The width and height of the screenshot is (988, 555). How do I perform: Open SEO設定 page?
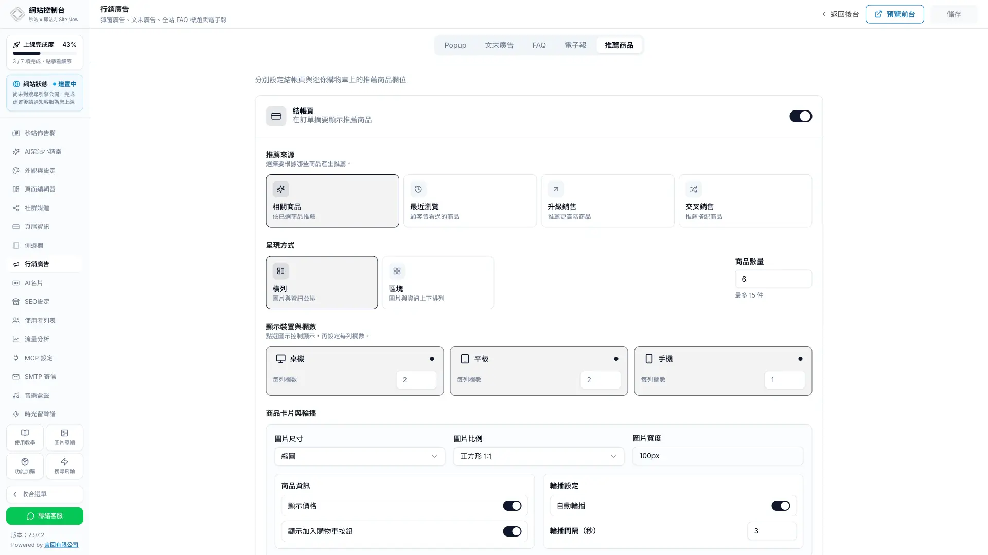coord(45,302)
